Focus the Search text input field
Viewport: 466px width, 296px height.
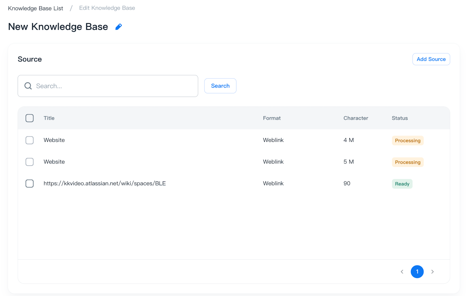coord(114,86)
